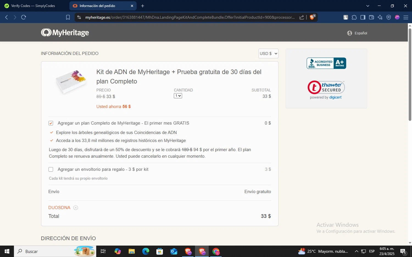Open Chrome from the taskbar
Image resolution: width=412 pixels, height=257 pixels.
[x=216, y=251]
